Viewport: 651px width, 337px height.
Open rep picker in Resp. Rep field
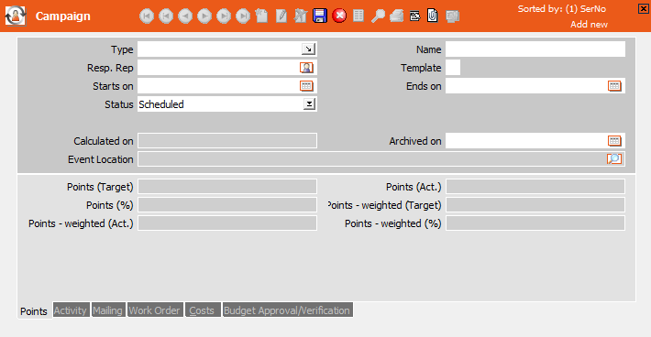(x=306, y=68)
